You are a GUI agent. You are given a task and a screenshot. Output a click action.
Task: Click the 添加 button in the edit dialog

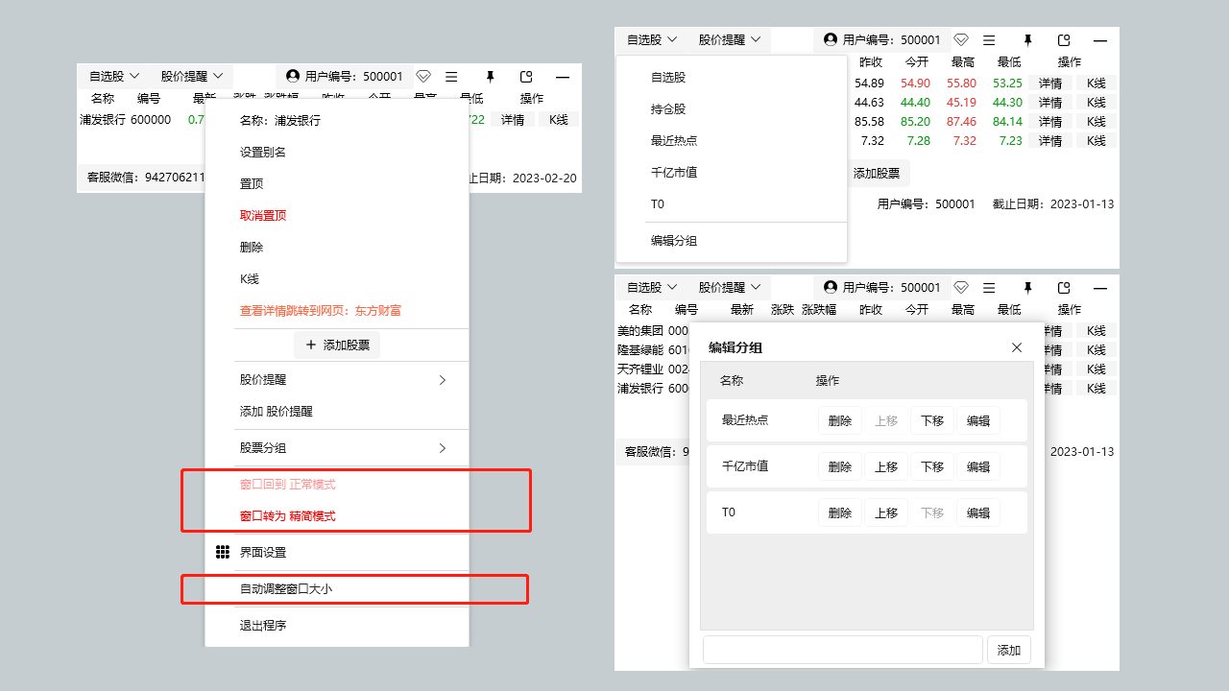pos(1008,650)
